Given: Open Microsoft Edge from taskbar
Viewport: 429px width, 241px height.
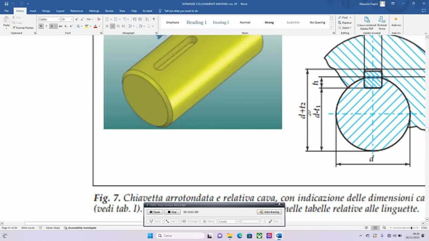Looking at the screenshot, I should tap(240, 236).
